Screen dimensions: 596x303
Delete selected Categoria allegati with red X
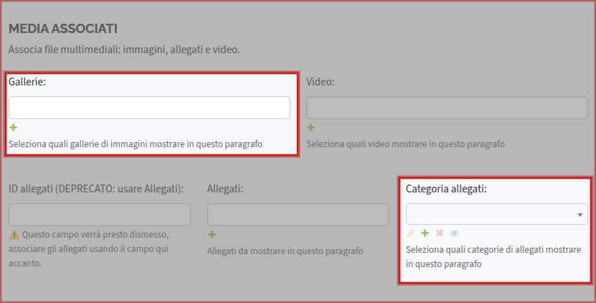pyautogui.click(x=440, y=233)
